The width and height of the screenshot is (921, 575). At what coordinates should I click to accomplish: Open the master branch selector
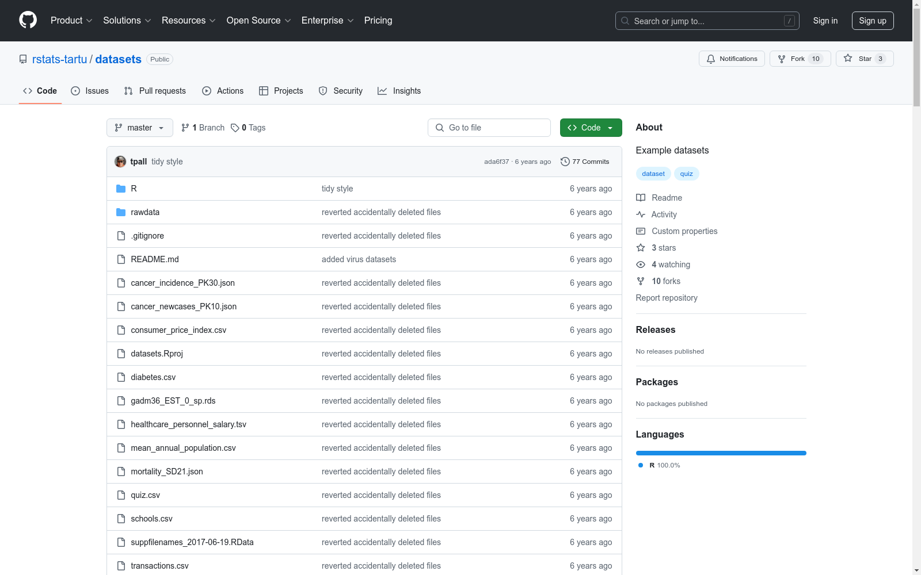(x=140, y=128)
